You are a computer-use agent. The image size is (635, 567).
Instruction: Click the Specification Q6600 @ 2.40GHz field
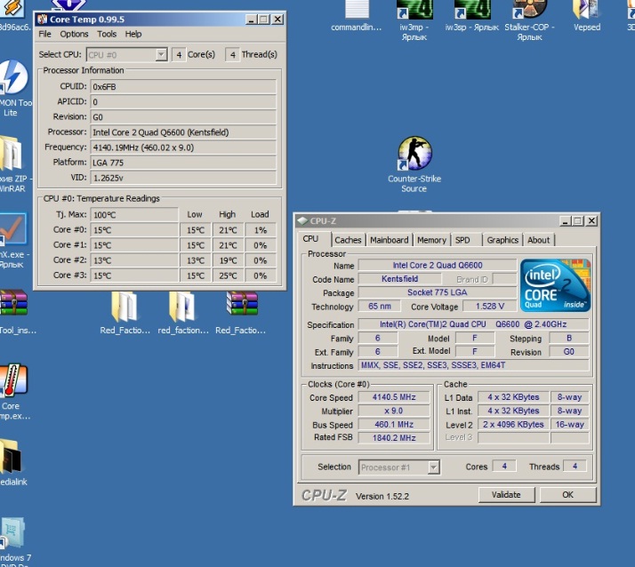473,324
